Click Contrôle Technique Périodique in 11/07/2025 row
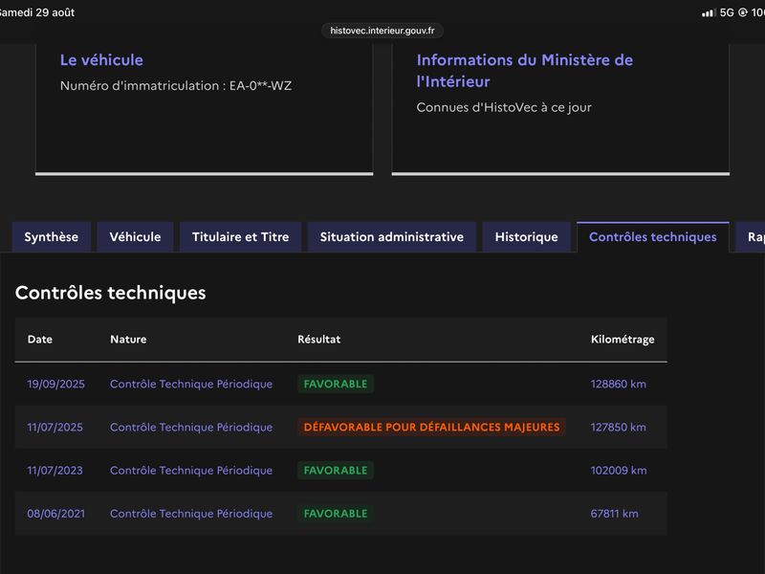This screenshot has height=574, width=765. point(191,427)
